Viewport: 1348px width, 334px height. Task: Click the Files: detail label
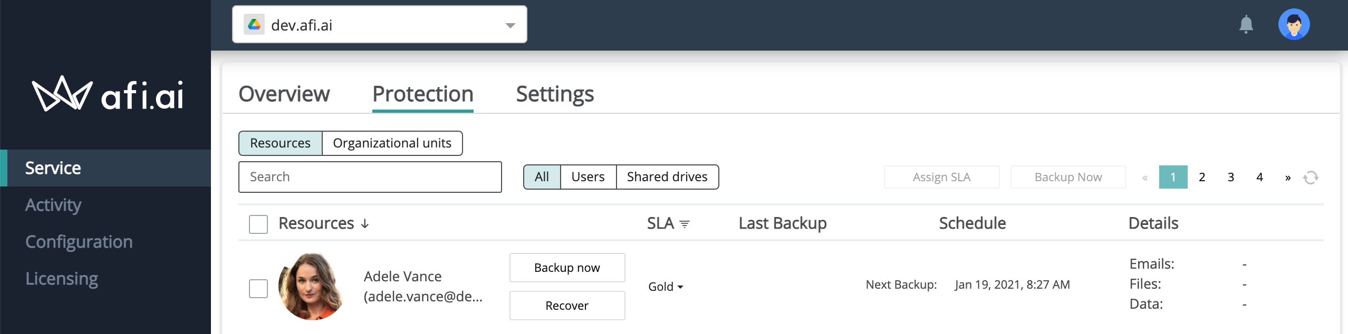[1145, 284]
